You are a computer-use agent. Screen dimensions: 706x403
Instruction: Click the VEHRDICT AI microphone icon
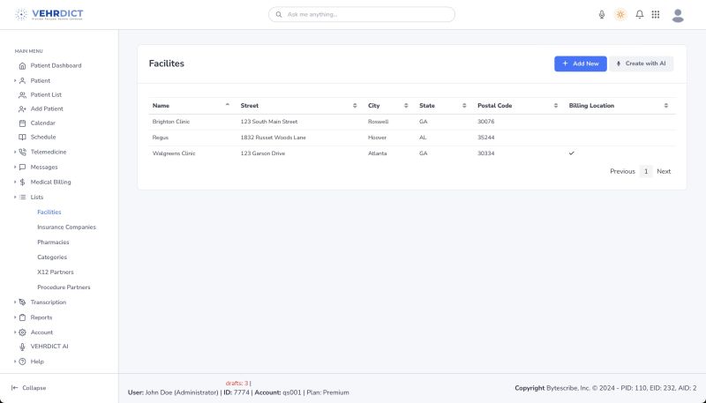point(22,347)
